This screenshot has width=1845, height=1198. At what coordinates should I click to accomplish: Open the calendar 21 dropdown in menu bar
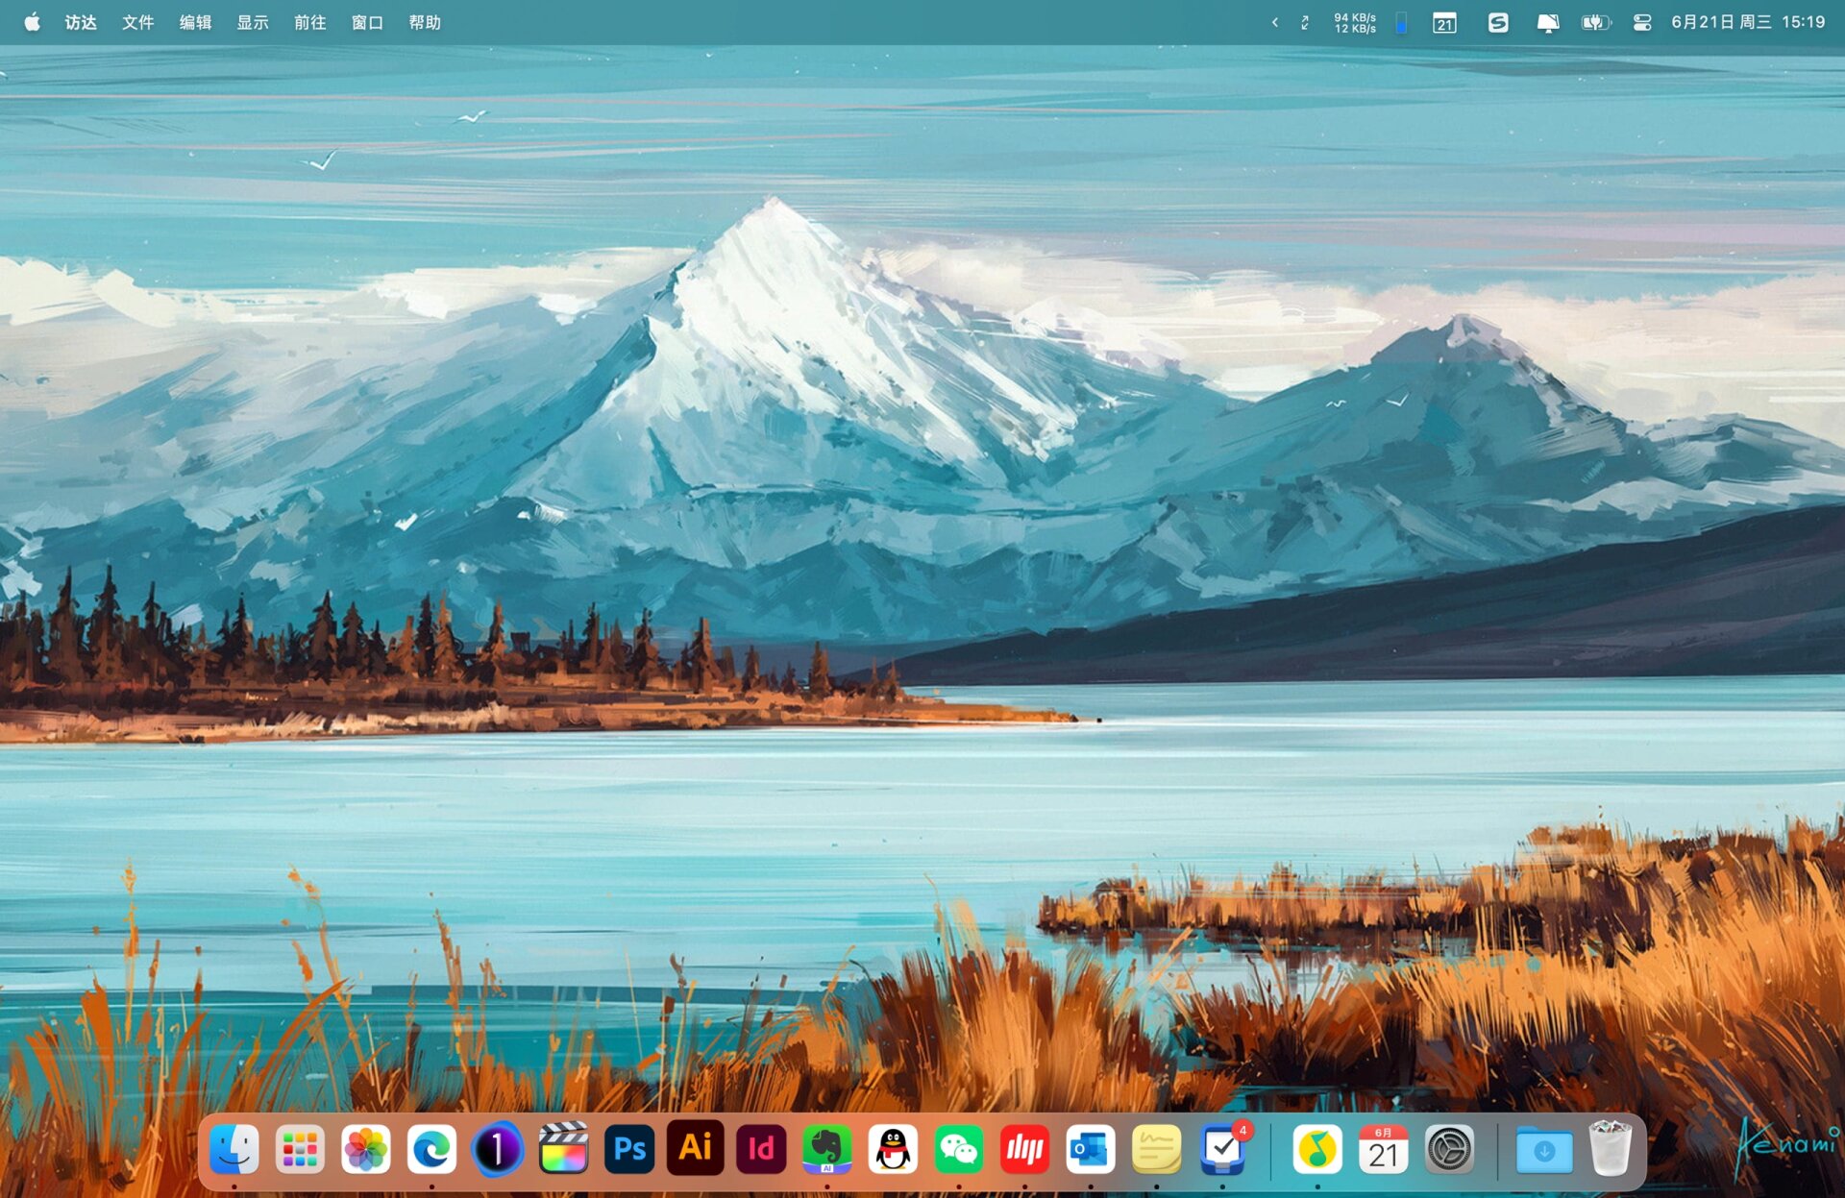click(1443, 21)
